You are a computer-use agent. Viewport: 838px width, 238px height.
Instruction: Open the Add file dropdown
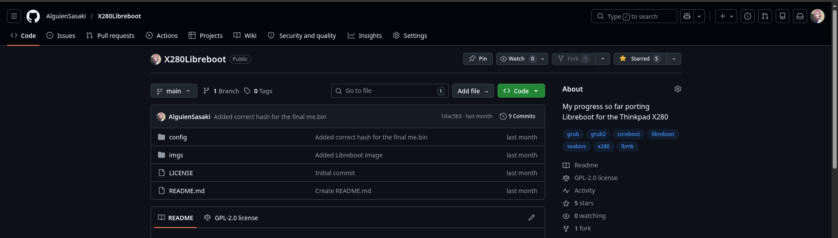point(473,91)
